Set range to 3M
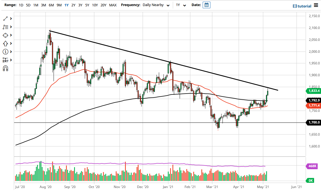 coord(43,5)
